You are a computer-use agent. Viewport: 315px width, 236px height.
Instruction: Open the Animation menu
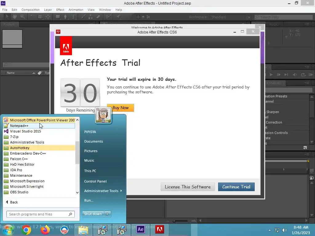pyautogui.click(x=76, y=10)
